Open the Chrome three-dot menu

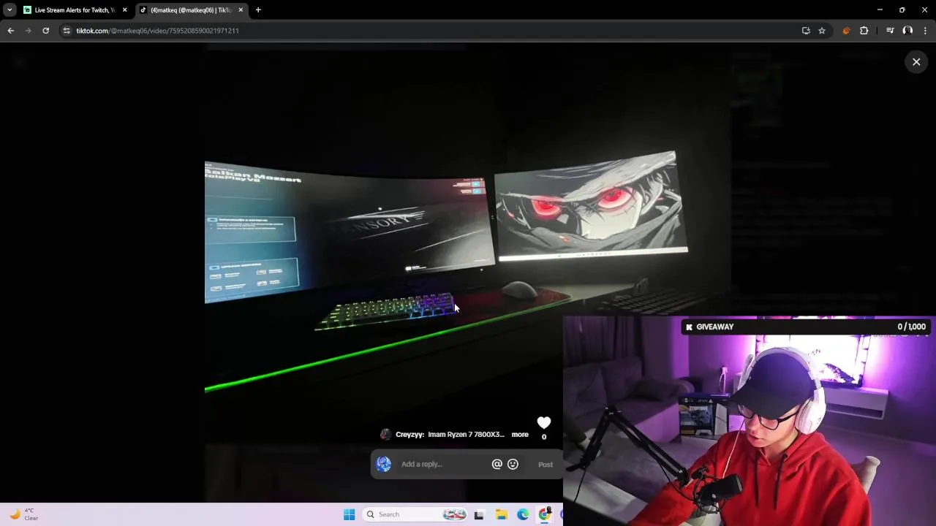click(x=926, y=31)
